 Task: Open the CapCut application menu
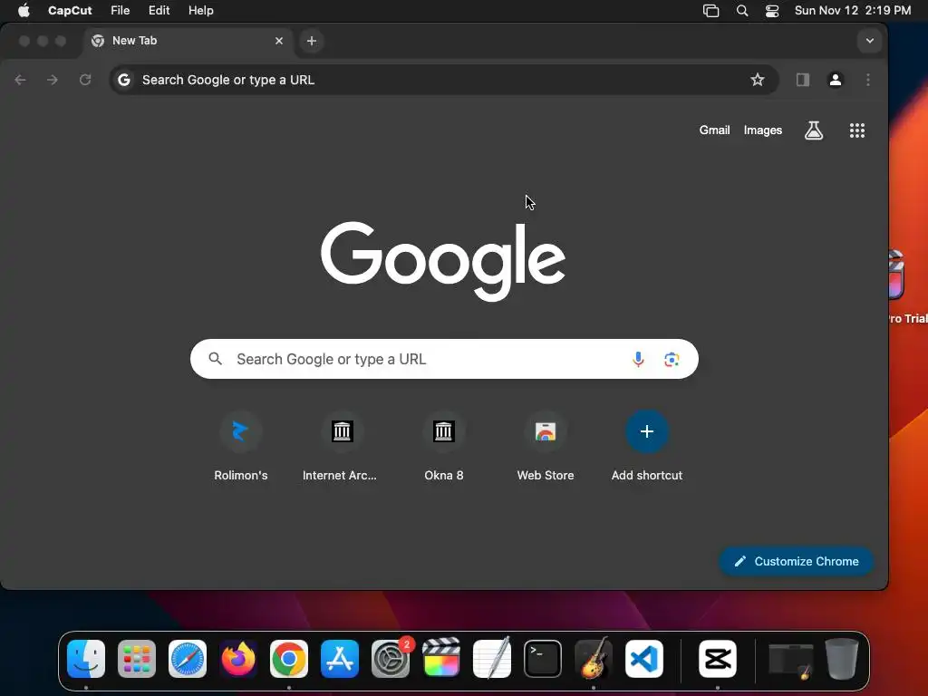click(70, 11)
